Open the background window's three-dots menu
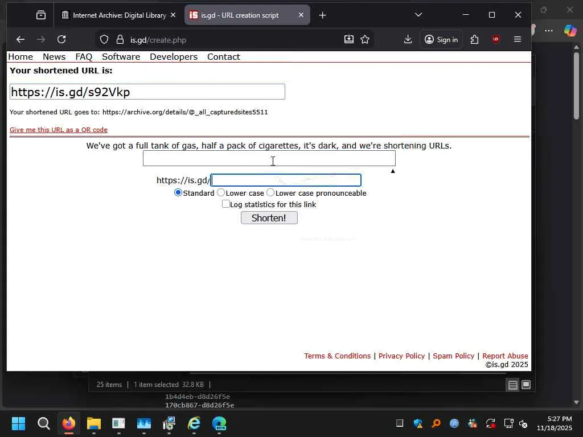The width and height of the screenshot is (583, 437). pos(549,31)
